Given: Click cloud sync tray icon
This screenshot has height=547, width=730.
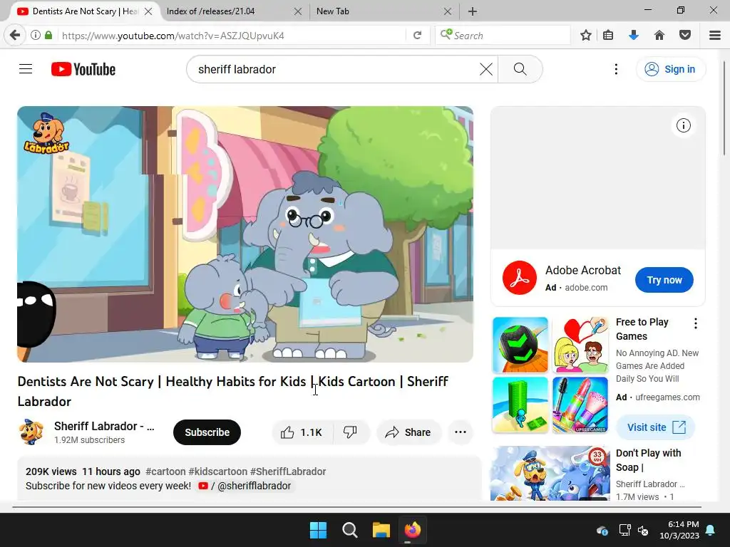Looking at the screenshot, I should (x=602, y=530).
